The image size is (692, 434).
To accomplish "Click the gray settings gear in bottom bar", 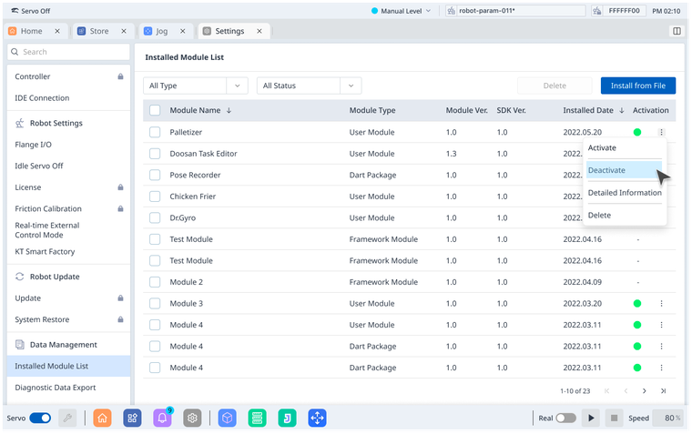I will [192, 418].
